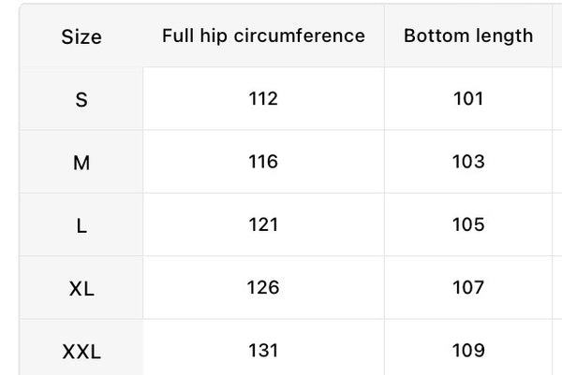Click the Size column header
The height and width of the screenshot is (375, 562).
tap(81, 36)
